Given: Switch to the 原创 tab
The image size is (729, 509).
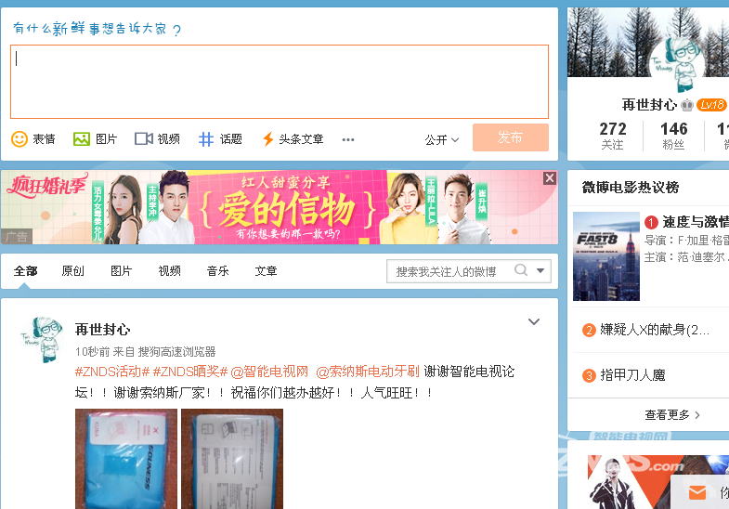Looking at the screenshot, I should tap(73, 270).
